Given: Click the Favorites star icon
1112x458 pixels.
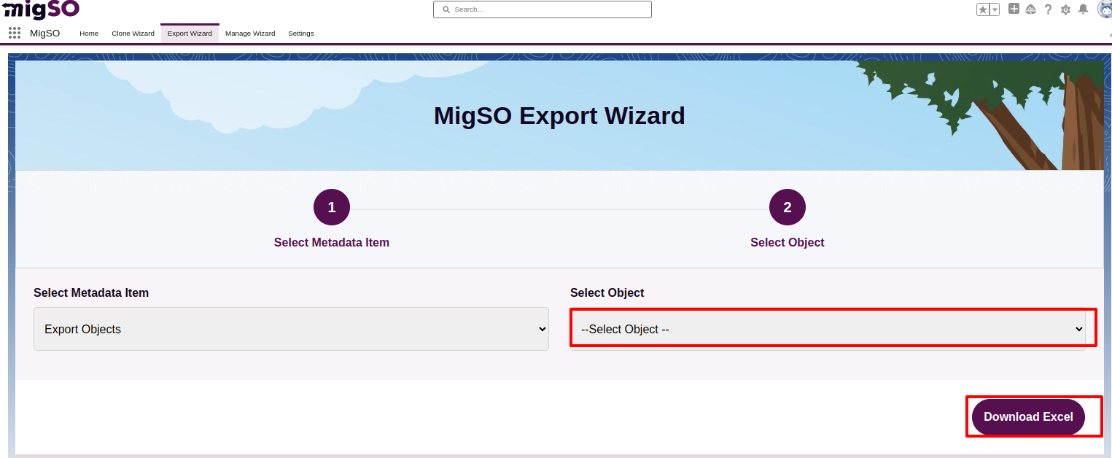Looking at the screenshot, I should coord(983,9).
